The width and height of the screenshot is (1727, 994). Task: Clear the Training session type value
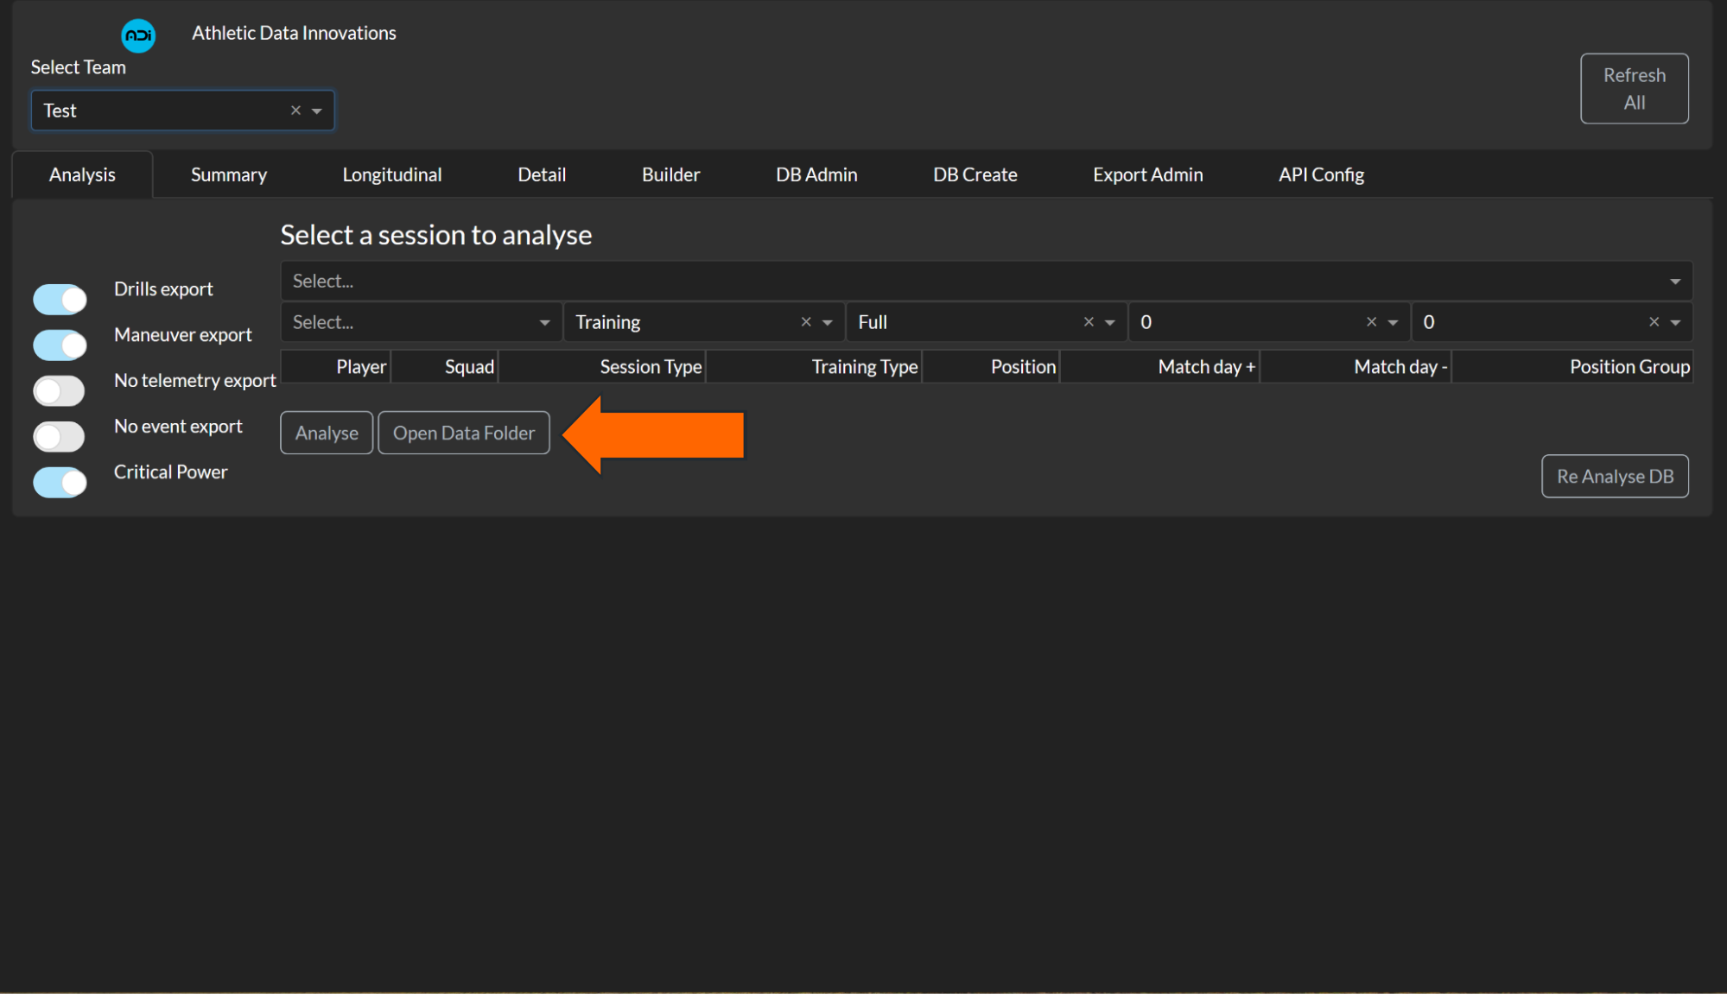pyautogui.click(x=806, y=322)
